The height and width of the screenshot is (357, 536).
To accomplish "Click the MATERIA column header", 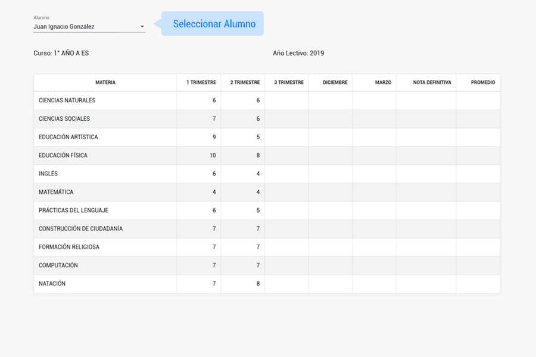I will 105,83.
